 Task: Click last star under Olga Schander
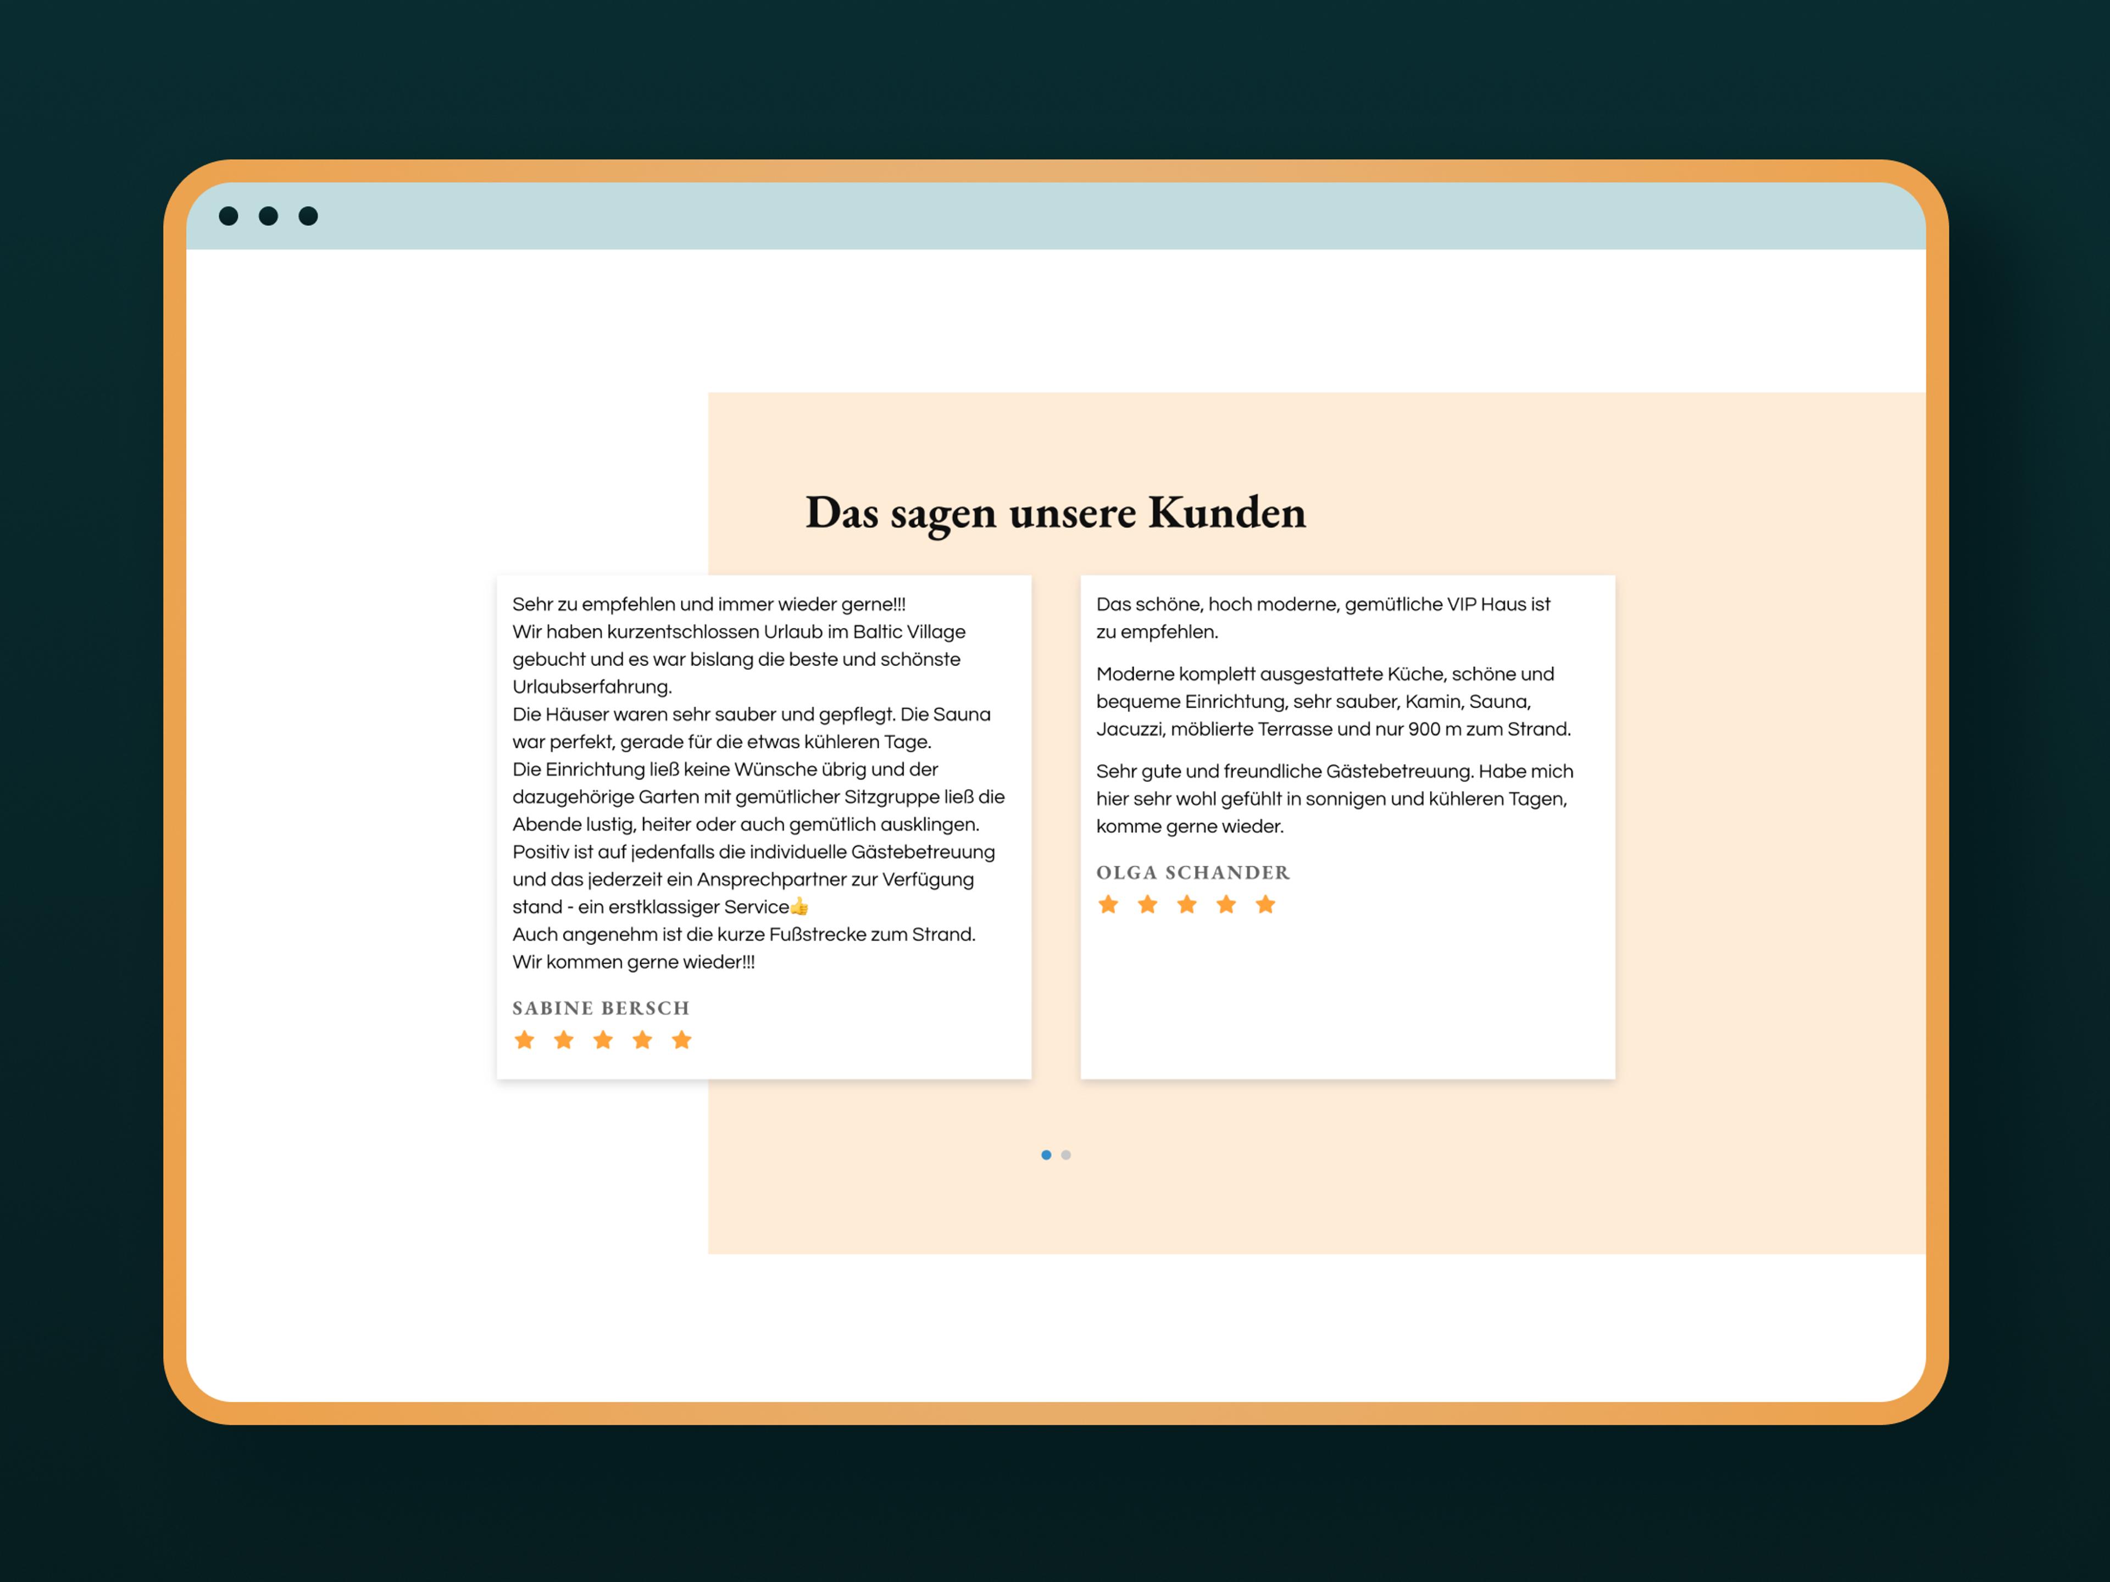(1265, 904)
